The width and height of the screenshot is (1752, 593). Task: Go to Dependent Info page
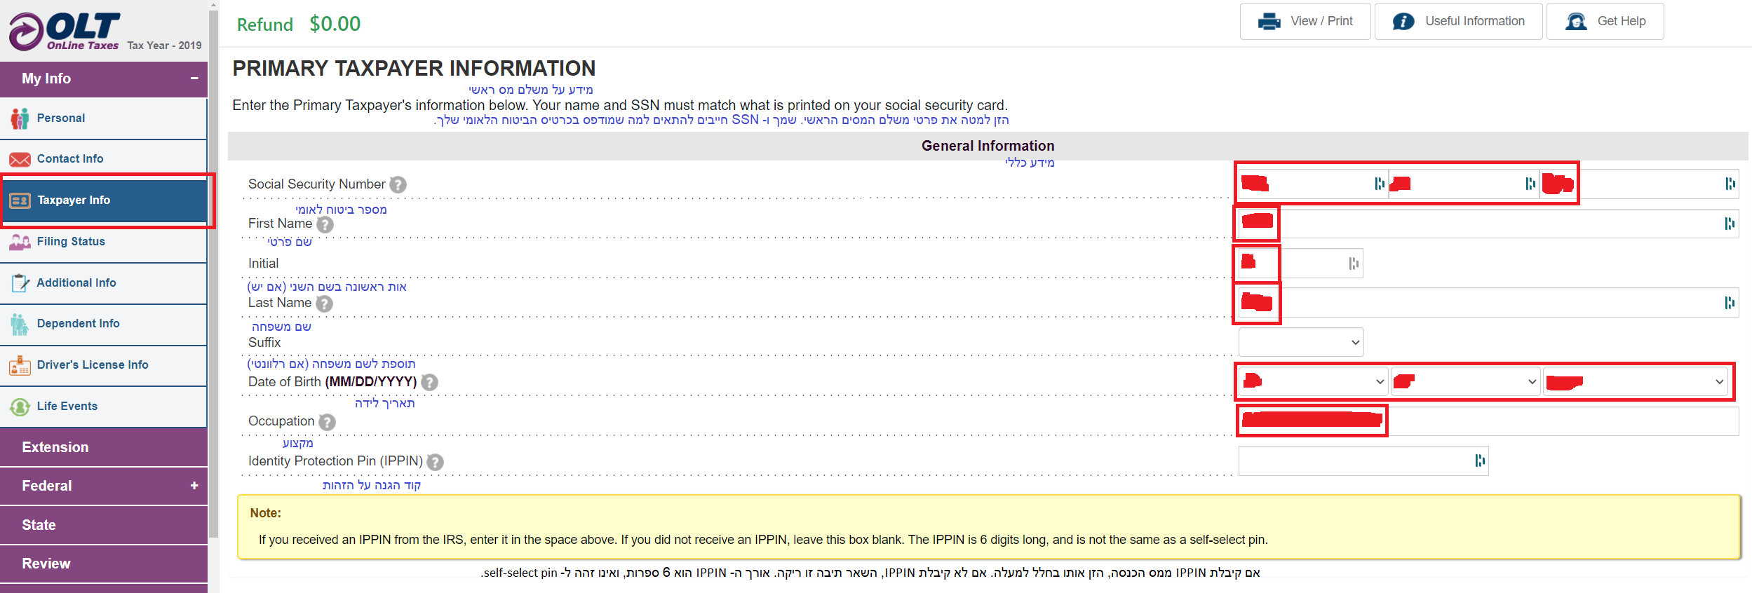pyautogui.click(x=103, y=324)
